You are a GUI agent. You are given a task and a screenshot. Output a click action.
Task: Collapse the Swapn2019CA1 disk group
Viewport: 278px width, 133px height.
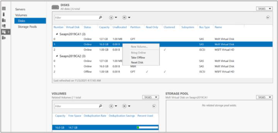(x=57, y=34)
